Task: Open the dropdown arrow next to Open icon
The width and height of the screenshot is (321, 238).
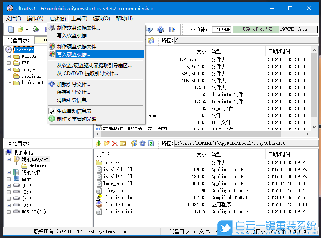Action: [x=27, y=30]
